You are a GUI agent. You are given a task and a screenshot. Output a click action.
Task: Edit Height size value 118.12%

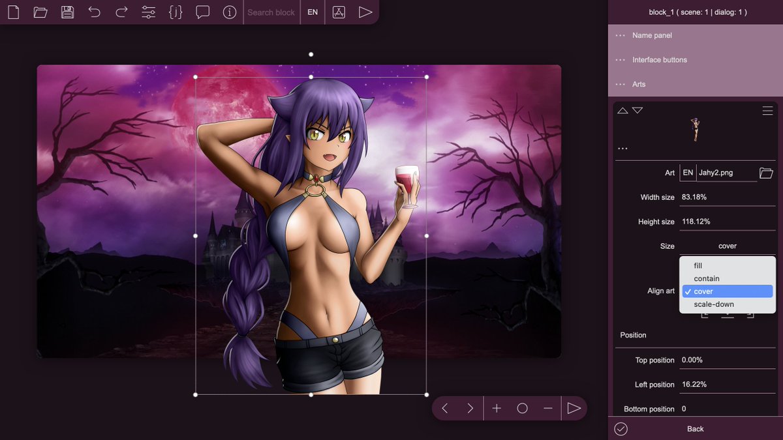click(728, 222)
